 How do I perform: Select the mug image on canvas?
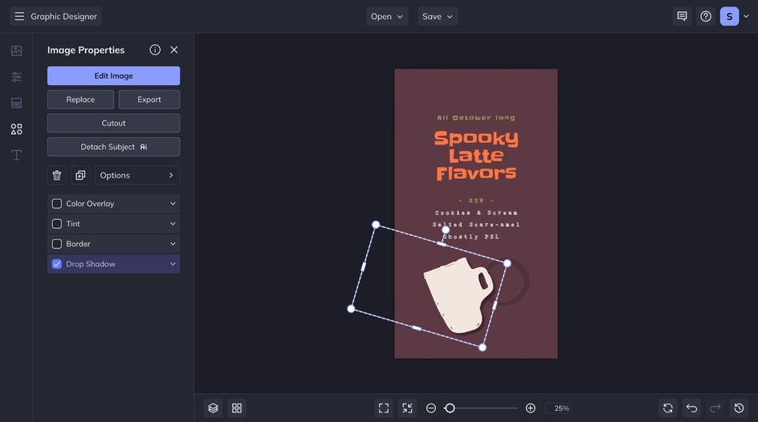(459, 295)
